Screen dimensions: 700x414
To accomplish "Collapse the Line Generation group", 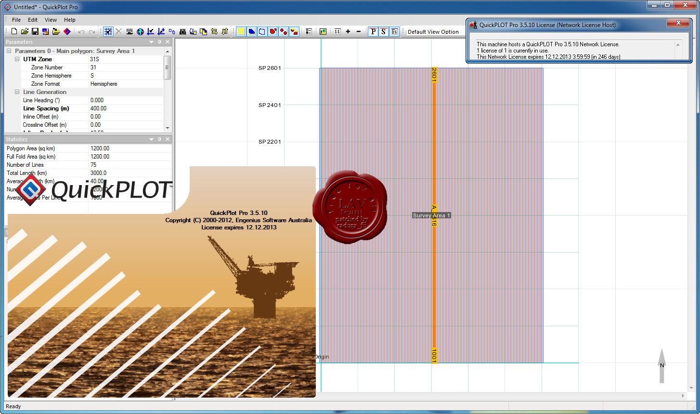I will (x=17, y=92).
